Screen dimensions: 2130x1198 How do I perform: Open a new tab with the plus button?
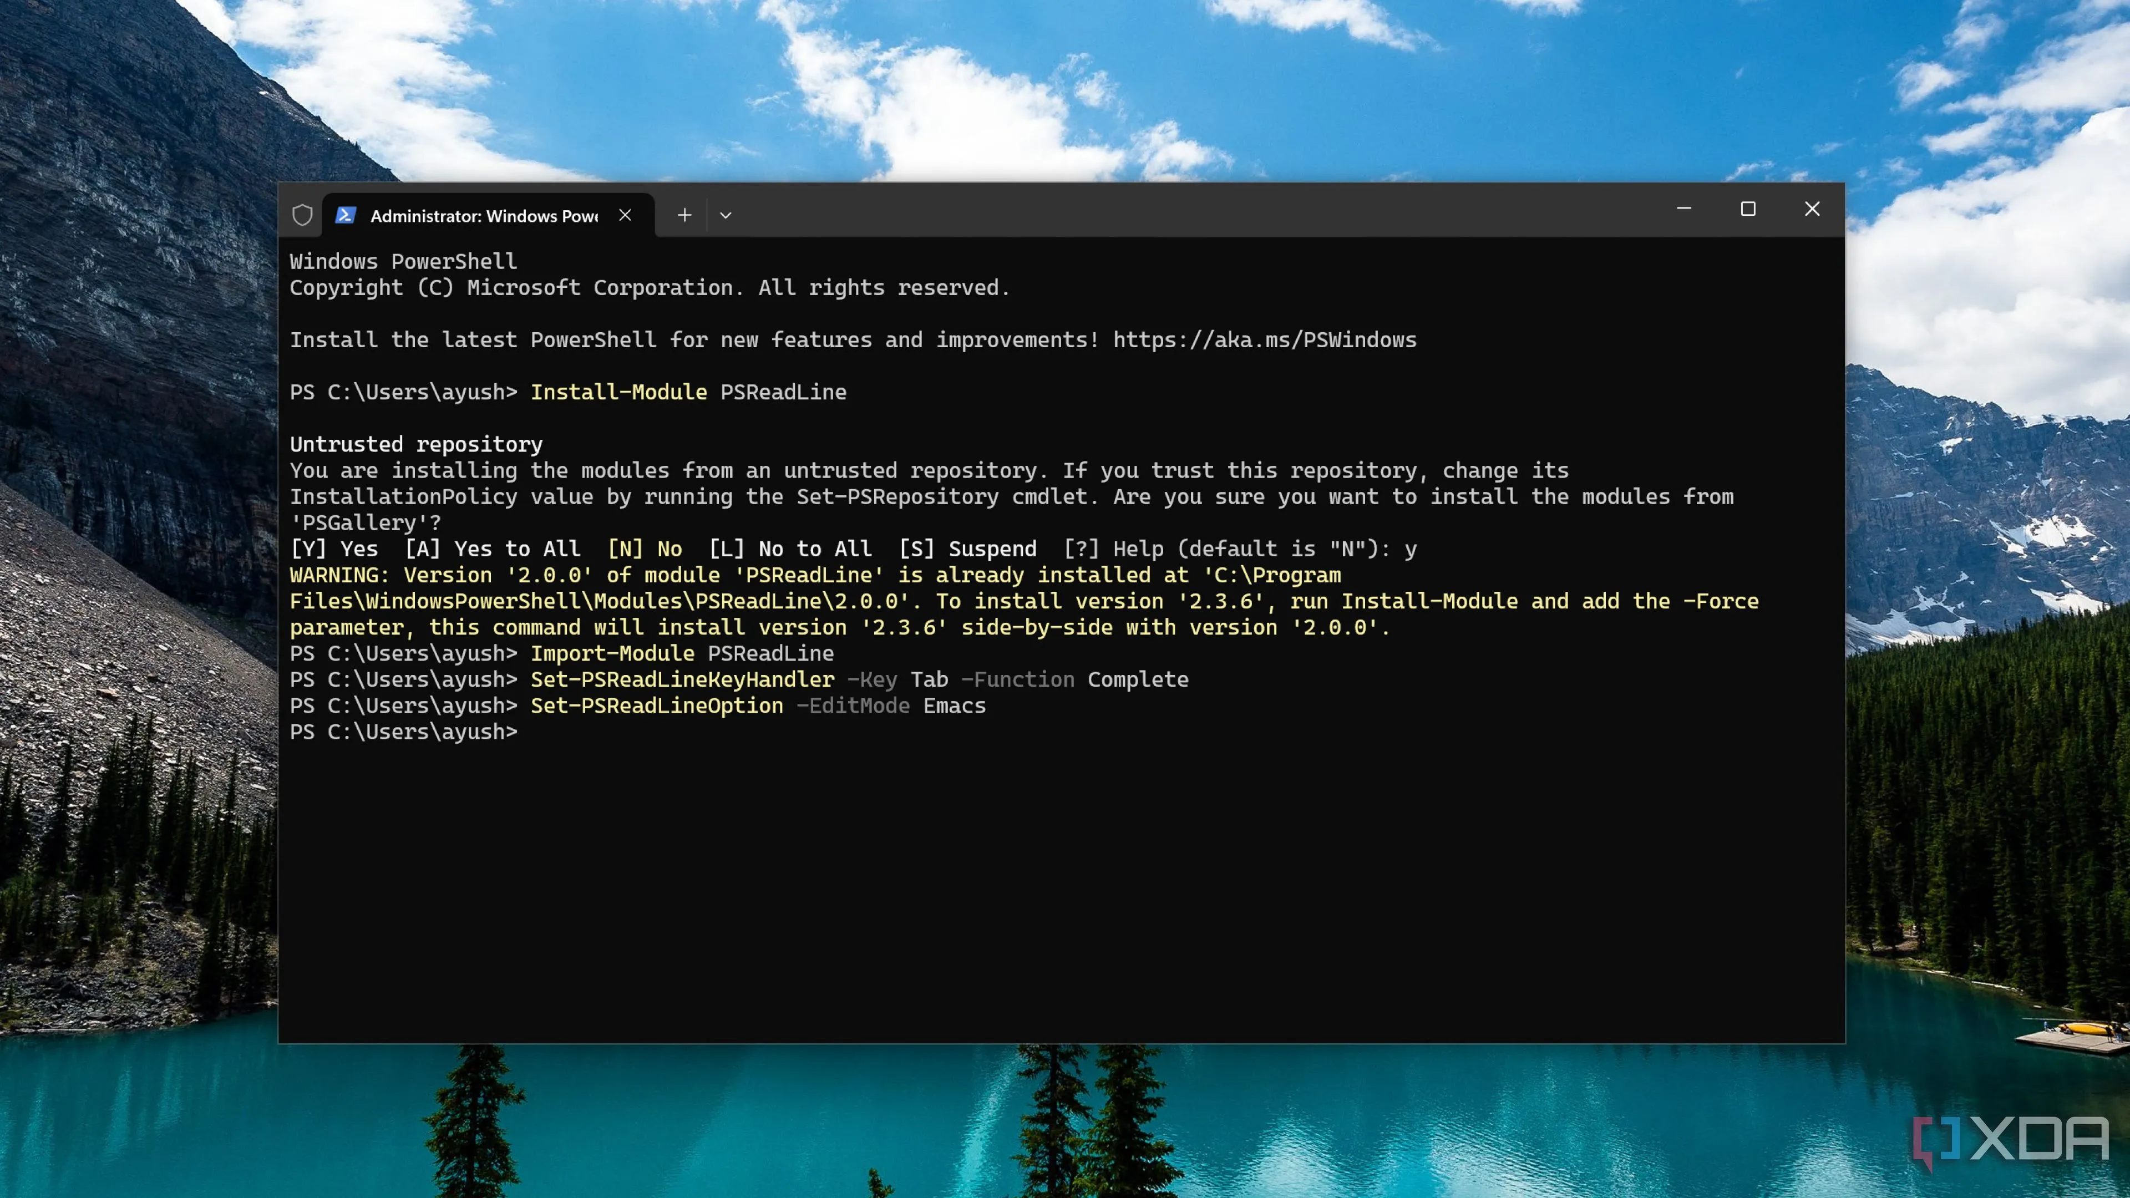[684, 215]
